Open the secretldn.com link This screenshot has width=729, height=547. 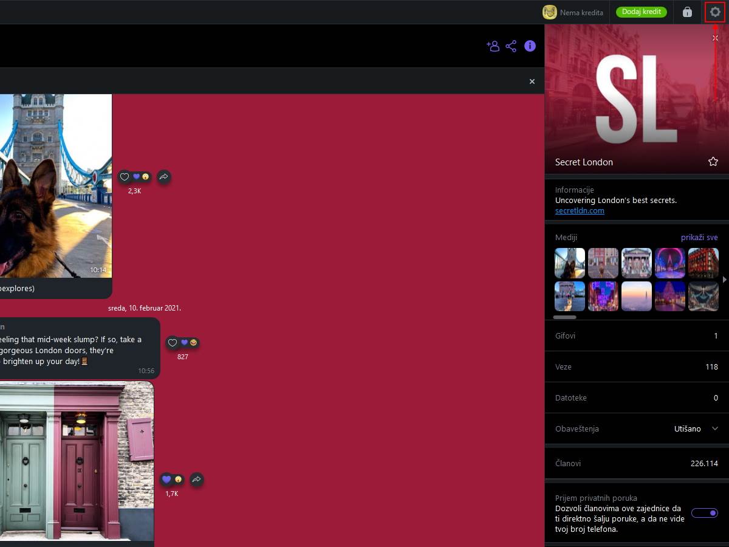pyautogui.click(x=579, y=210)
